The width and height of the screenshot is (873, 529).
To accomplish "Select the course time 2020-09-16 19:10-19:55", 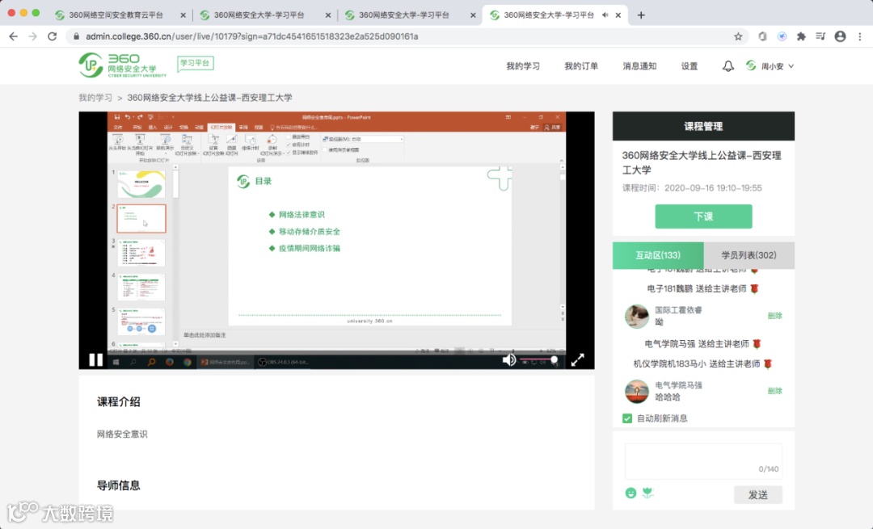I will 713,188.
